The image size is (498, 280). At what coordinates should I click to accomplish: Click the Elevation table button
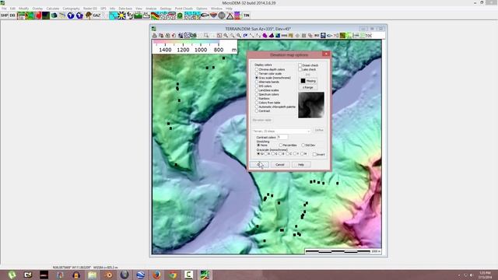click(x=262, y=120)
